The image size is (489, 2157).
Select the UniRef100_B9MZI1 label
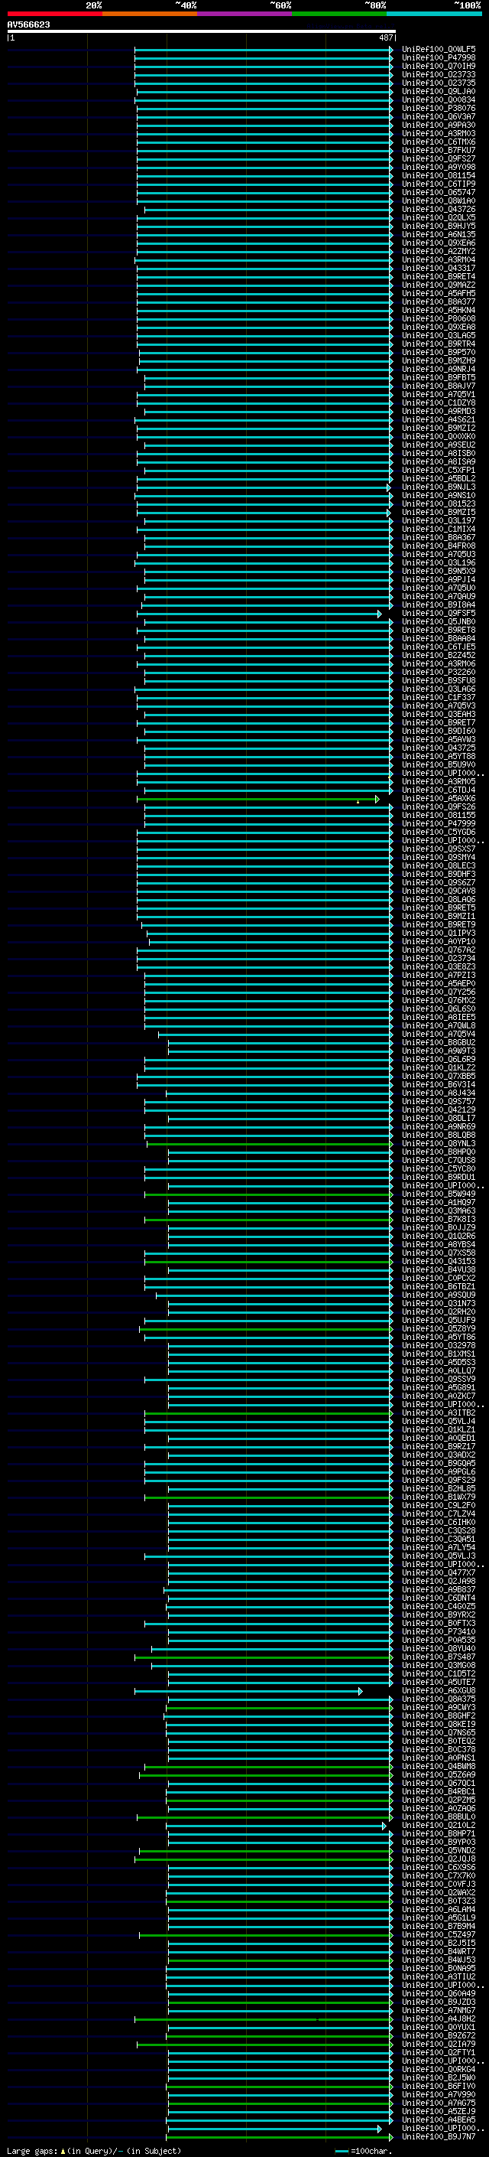(x=439, y=917)
